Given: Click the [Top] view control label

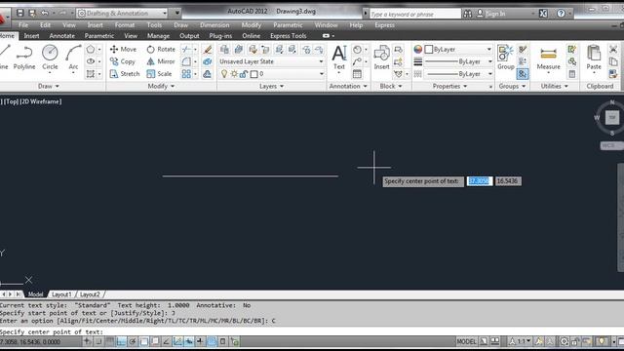Looking at the screenshot, I should [12, 101].
